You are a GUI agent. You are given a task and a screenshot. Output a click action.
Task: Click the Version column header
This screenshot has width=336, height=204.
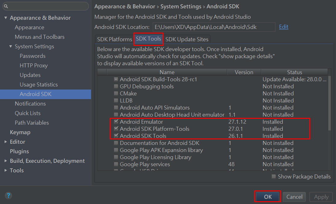point(244,72)
